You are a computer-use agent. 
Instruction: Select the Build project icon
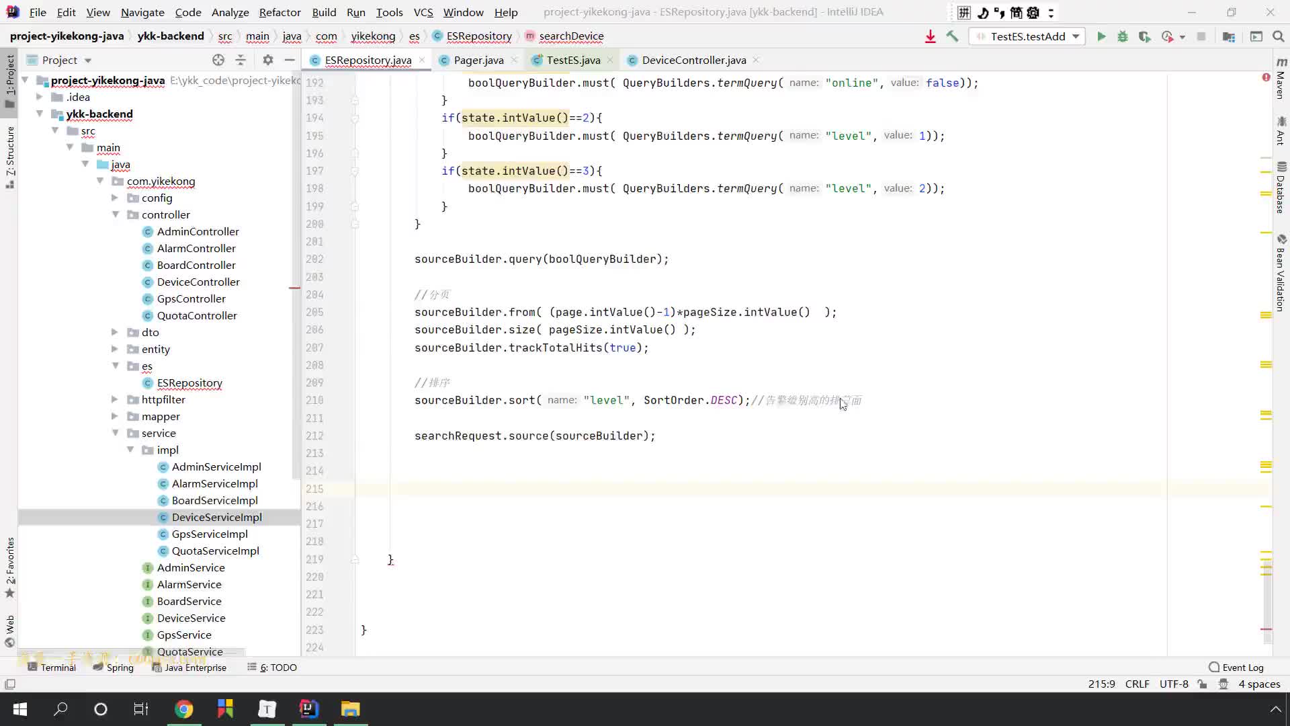(x=954, y=36)
